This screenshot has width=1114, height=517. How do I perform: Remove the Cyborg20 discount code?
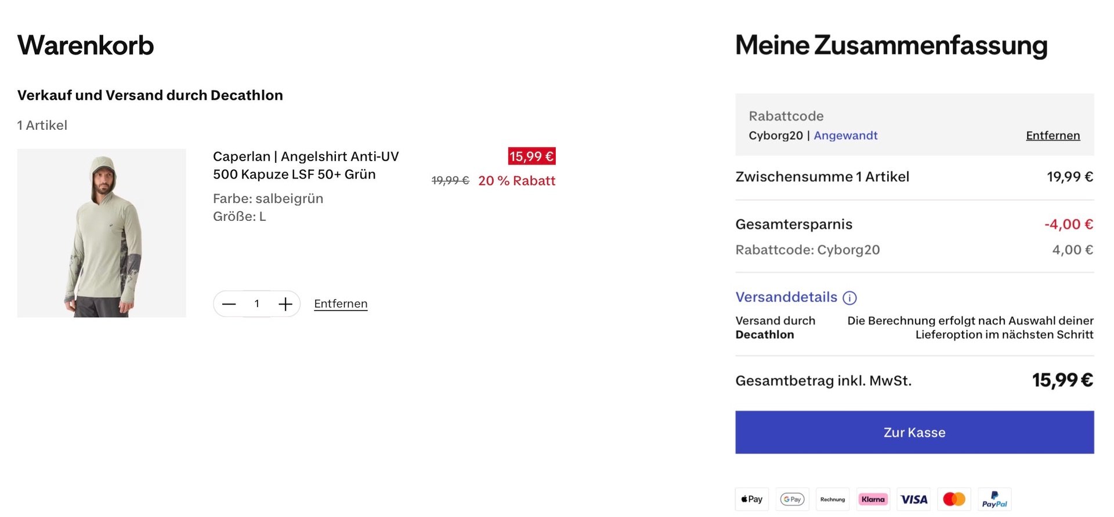point(1052,136)
